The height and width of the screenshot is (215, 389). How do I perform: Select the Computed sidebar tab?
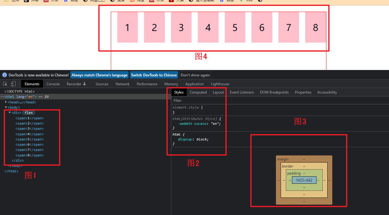(x=198, y=92)
